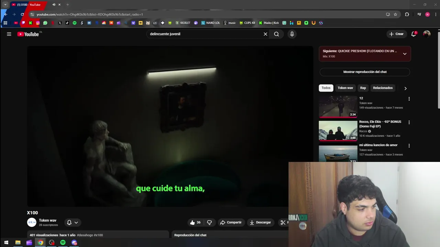Open the Twitch bookmark icon

coord(23,23)
